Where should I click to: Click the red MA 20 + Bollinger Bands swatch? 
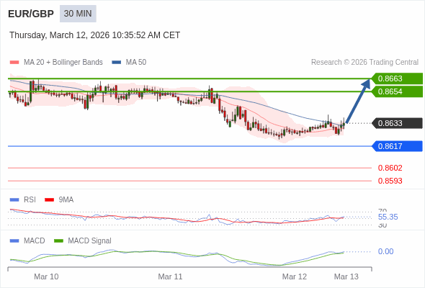coord(14,63)
